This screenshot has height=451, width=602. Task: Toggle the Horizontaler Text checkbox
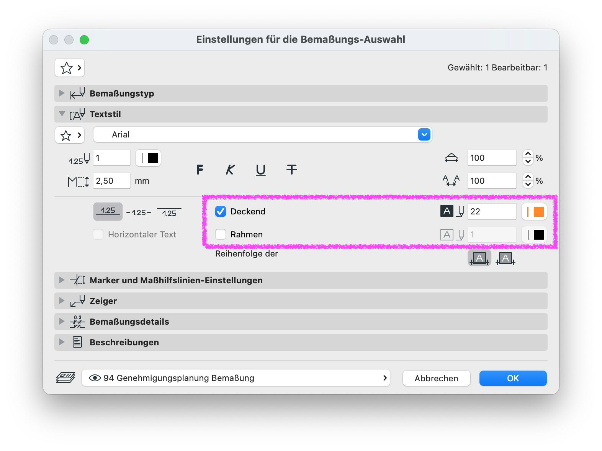tap(98, 234)
